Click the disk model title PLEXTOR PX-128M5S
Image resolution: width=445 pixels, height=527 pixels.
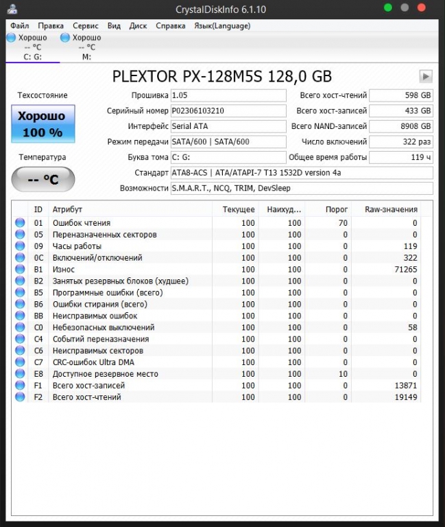222,77
